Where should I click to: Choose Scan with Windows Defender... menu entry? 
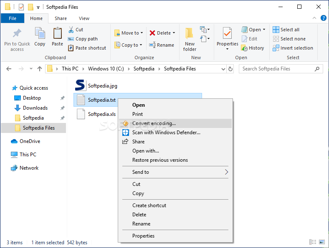click(x=175, y=133)
